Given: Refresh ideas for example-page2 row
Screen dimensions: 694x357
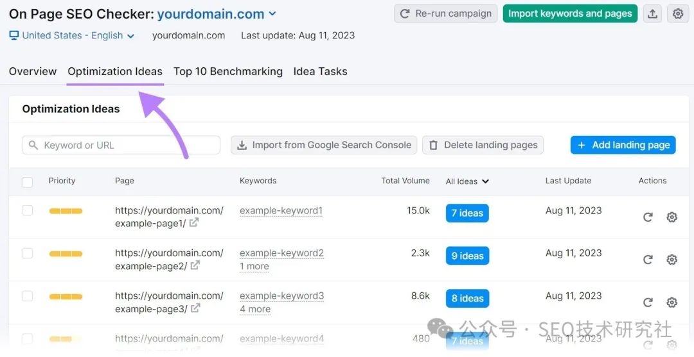Looking at the screenshot, I should click(x=648, y=260).
